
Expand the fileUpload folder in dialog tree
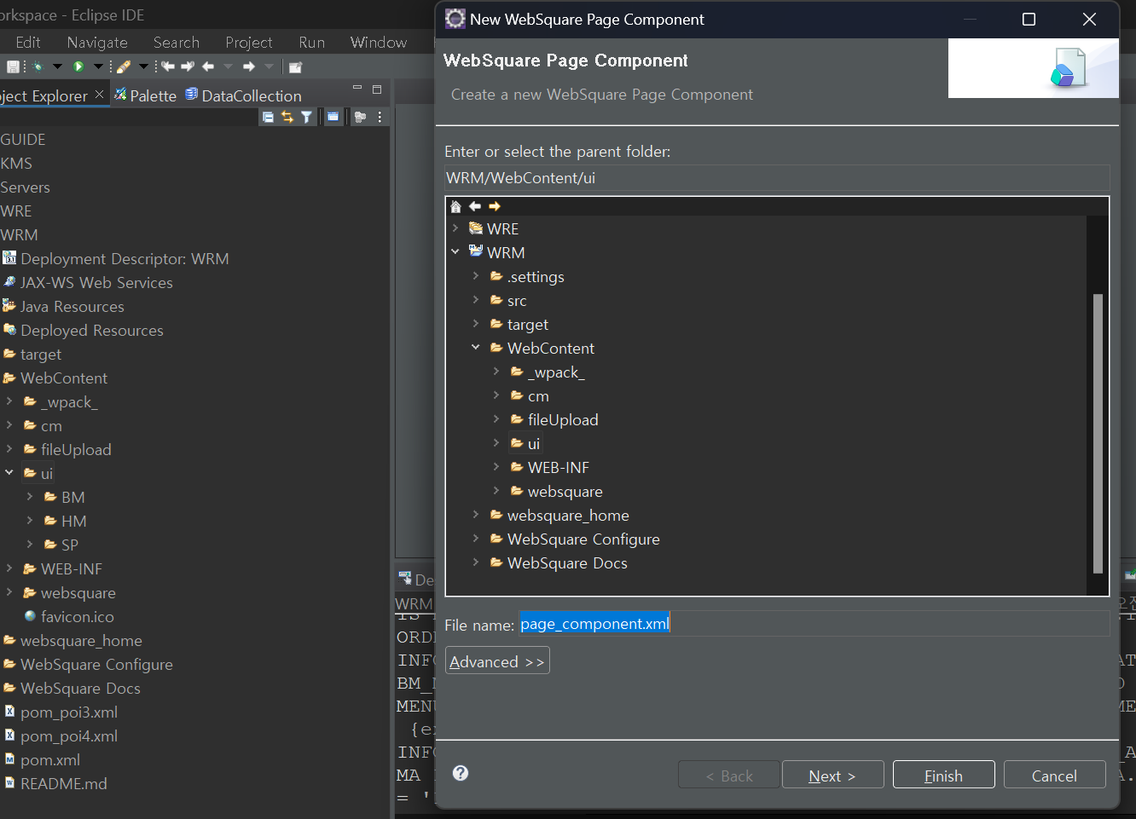pos(496,419)
